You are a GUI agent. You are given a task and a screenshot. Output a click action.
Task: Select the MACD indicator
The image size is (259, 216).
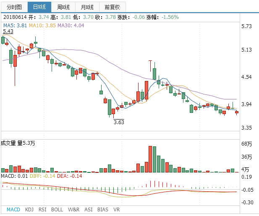[13, 210]
